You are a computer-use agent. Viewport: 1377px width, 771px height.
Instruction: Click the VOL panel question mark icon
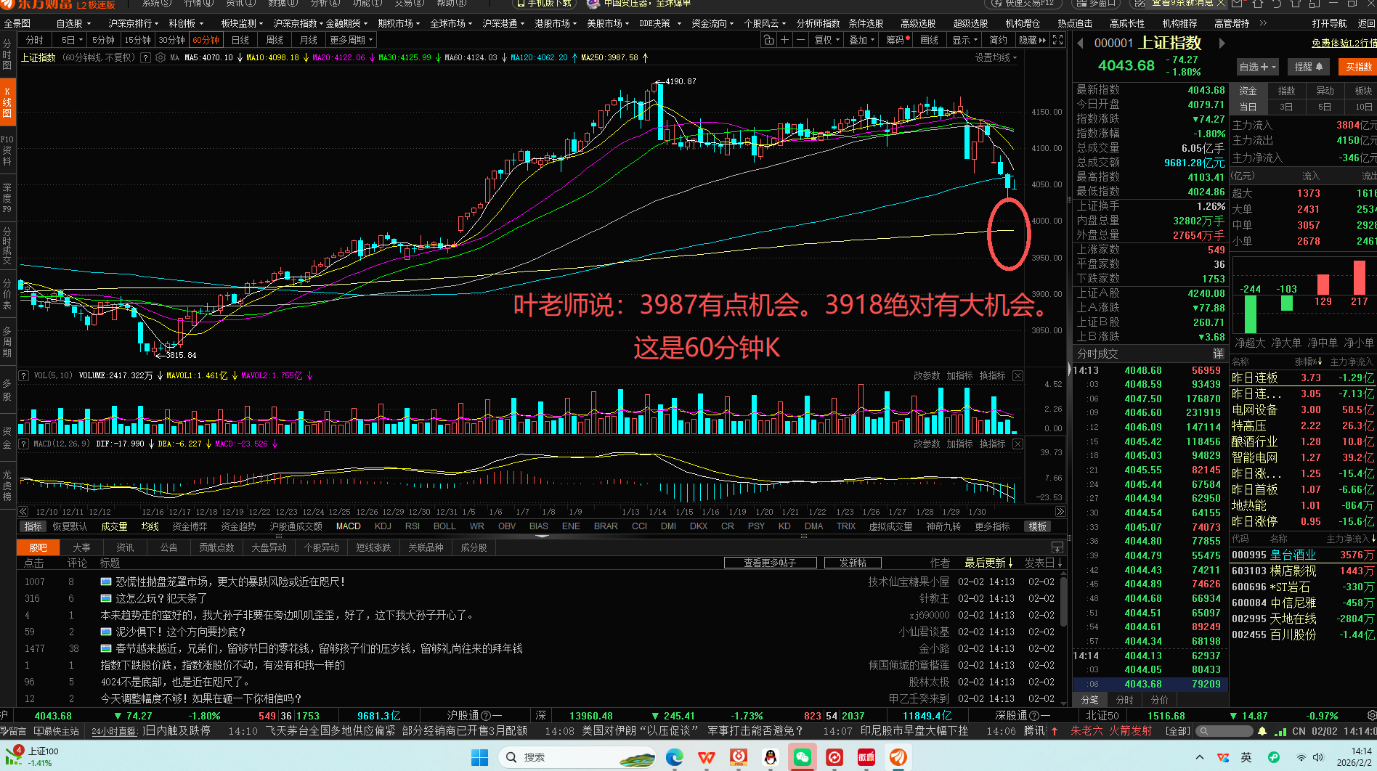pos(24,375)
